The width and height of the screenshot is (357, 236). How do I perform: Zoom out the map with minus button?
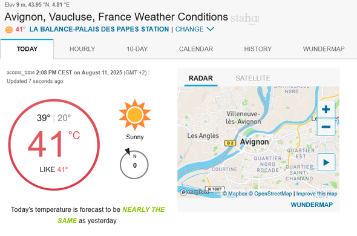coord(326,127)
